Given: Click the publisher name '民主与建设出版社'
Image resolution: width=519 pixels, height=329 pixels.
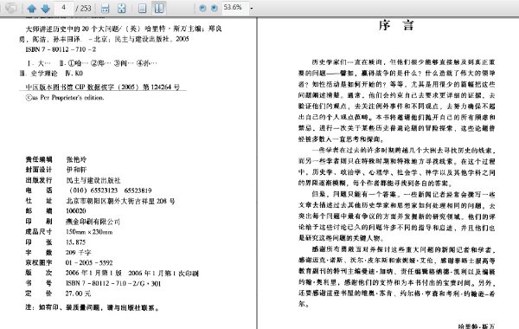Looking at the screenshot, I should (x=93, y=181).
